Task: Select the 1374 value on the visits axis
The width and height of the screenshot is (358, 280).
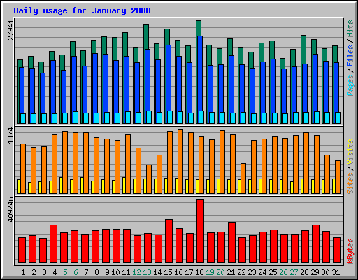Action: (x=10, y=136)
